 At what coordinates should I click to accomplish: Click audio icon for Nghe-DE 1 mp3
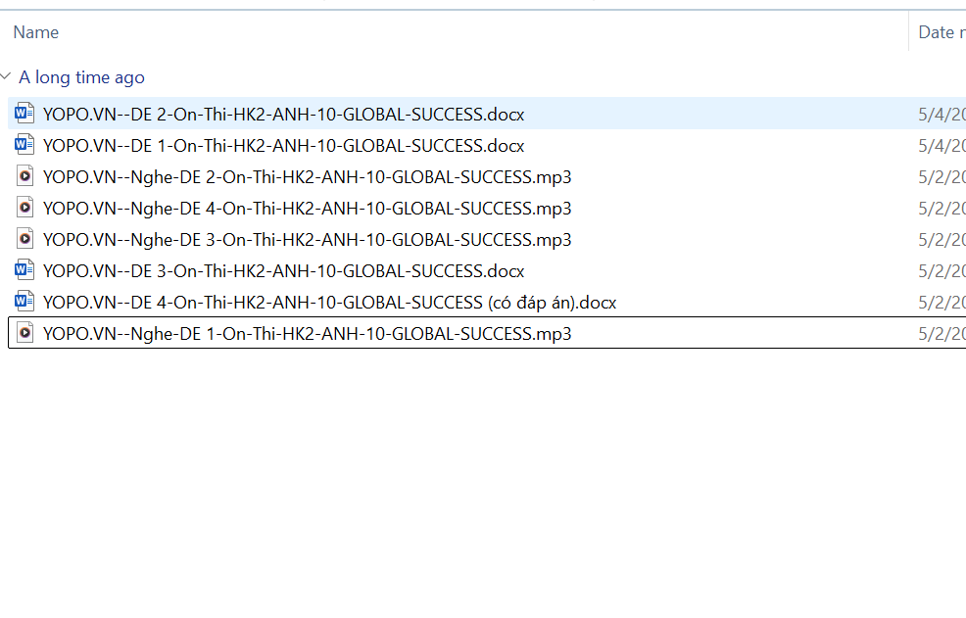coord(24,333)
